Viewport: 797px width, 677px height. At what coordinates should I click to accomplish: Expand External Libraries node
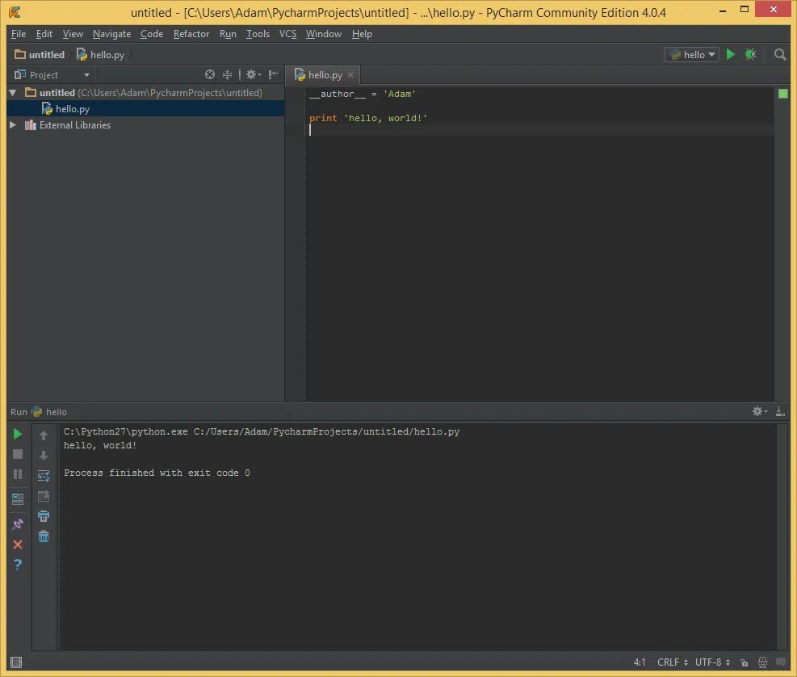click(x=13, y=124)
